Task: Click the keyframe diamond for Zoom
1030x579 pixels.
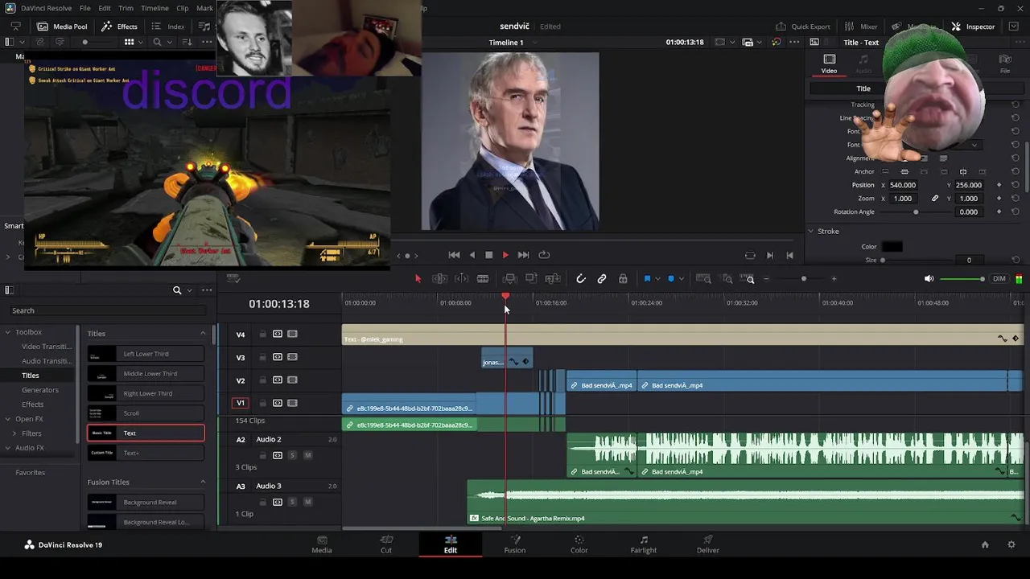Action: pos(999,199)
